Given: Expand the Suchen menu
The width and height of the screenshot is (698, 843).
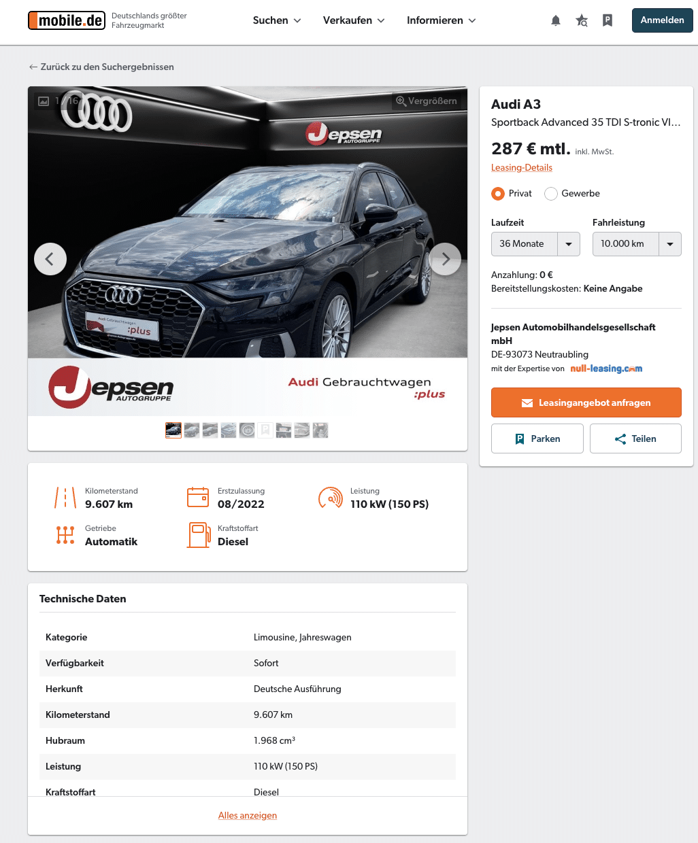Looking at the screenshot, I should 277,20.
